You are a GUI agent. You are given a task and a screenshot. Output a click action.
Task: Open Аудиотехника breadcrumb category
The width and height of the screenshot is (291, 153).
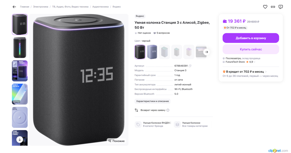100,7
